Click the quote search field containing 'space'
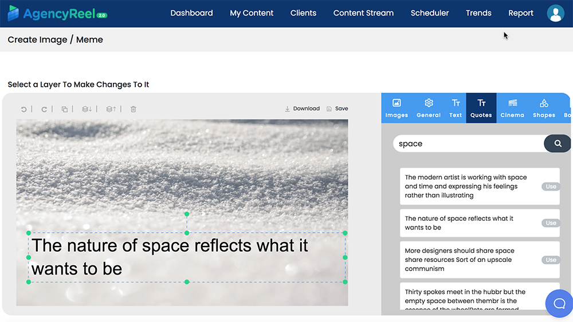The image size is (573, 322). 467,144
